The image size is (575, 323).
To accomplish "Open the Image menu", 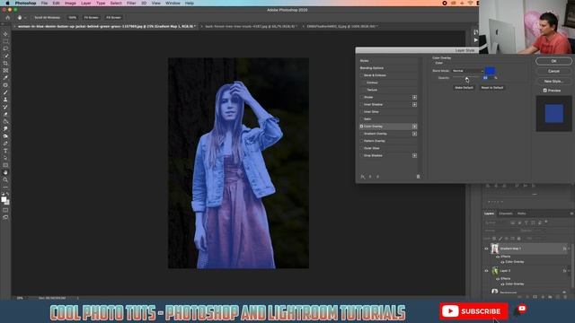I will pyautogui.click(x=70, y=3).
